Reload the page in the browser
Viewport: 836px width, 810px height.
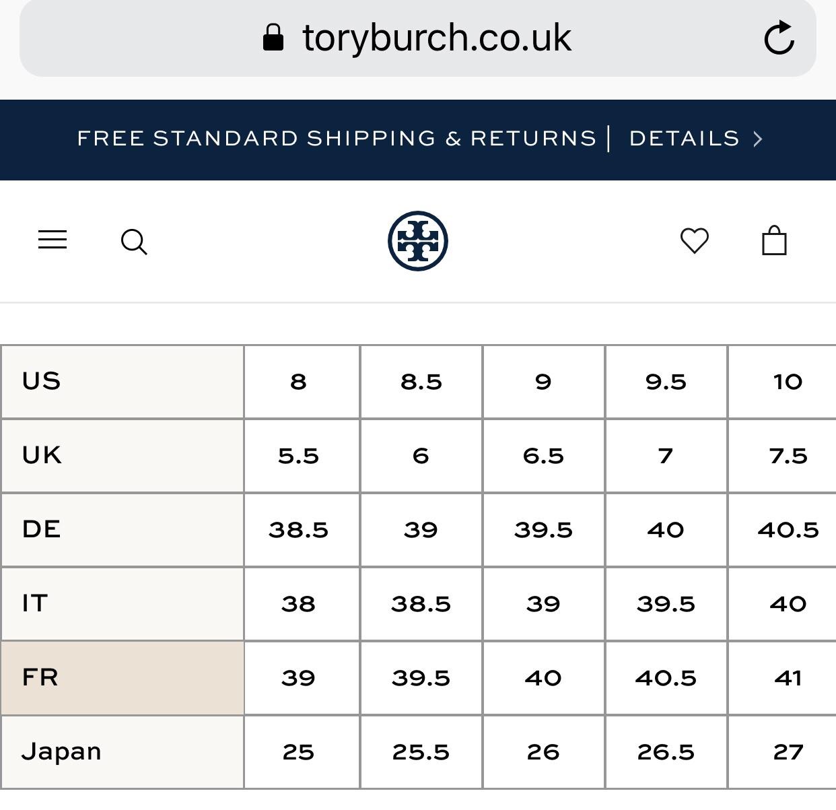(779, 38)
